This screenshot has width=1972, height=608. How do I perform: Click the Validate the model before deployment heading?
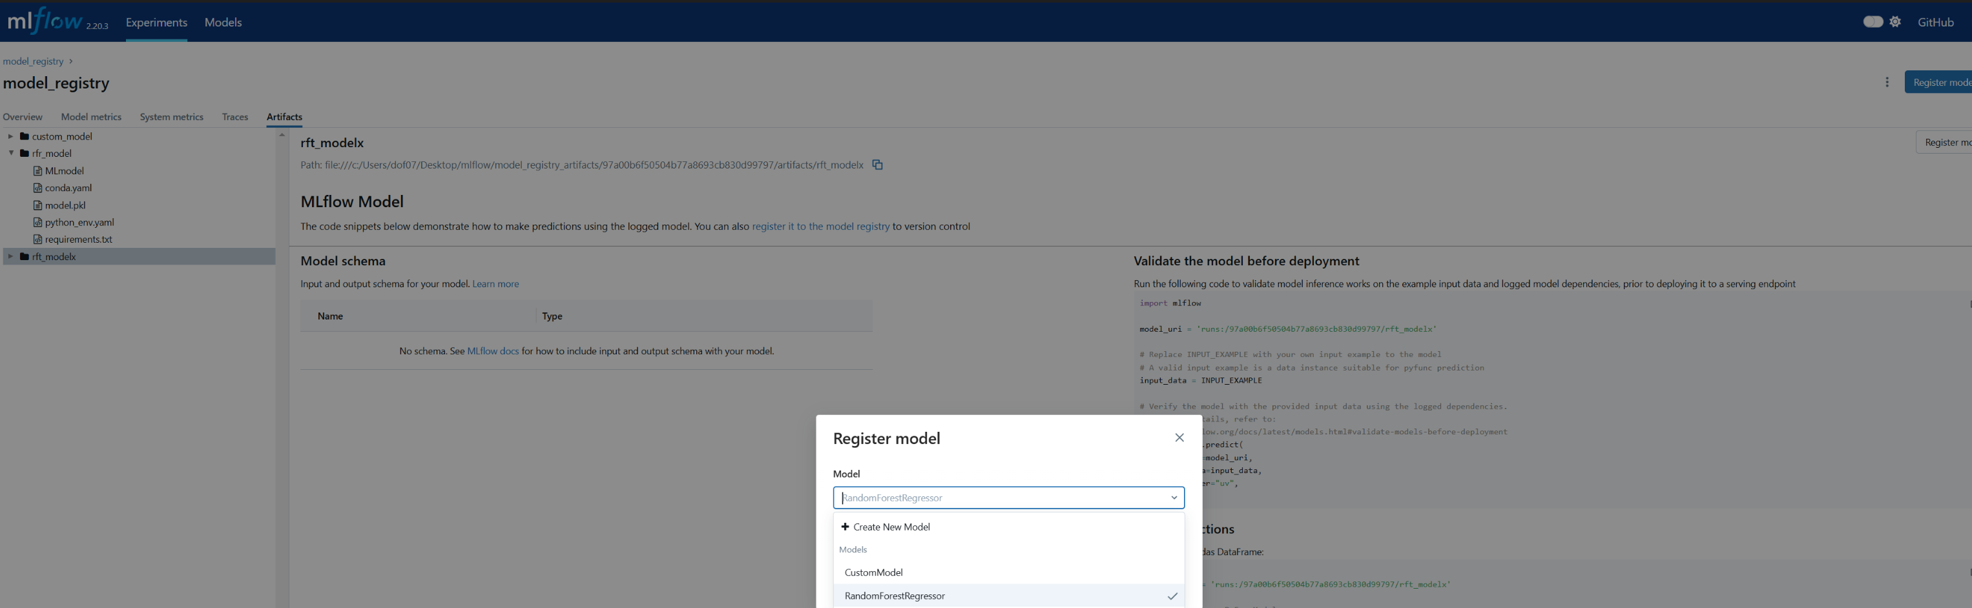[x=1245, y=261]
